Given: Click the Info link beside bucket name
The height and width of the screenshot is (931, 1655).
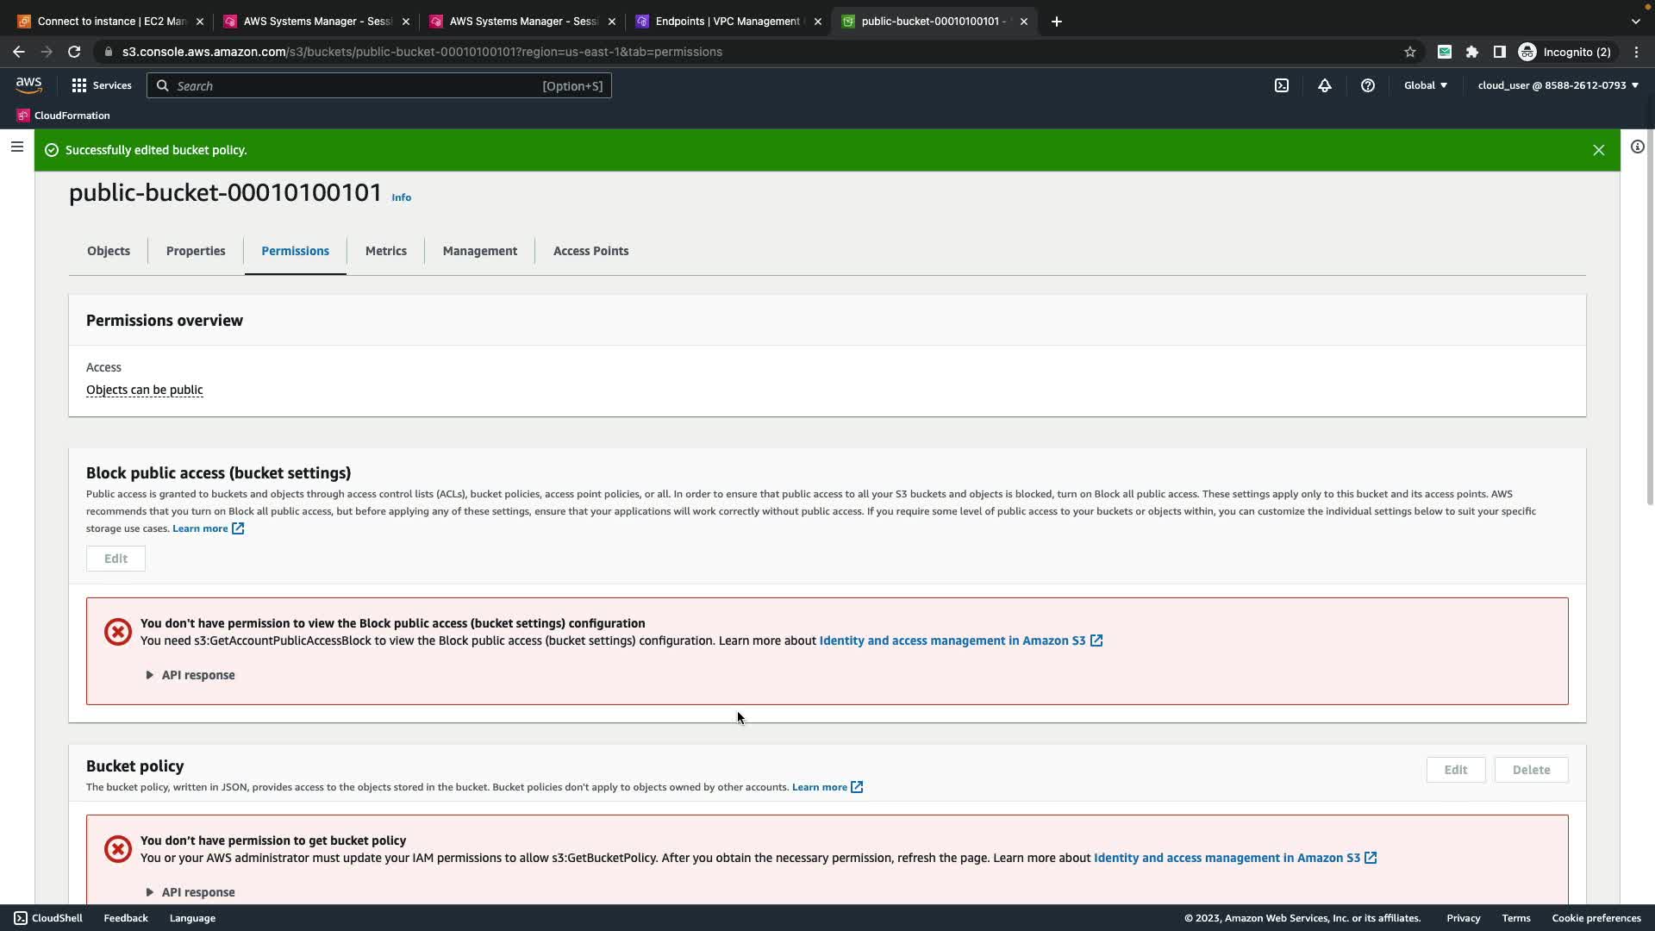Looking at the screenshot, I should point(401,197).
